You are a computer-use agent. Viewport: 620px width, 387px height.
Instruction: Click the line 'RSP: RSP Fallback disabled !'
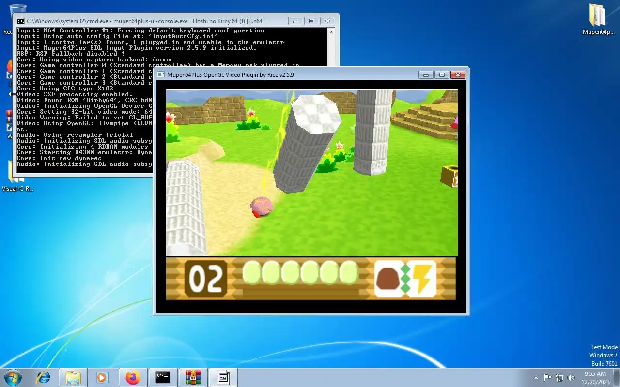pyautogui.click(x=71, y=54)
